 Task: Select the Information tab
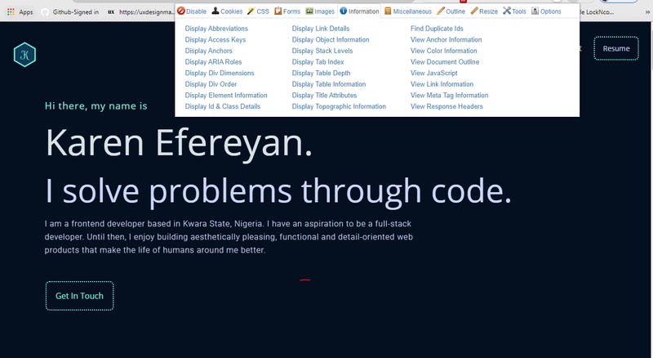click(x=359, y=11)
